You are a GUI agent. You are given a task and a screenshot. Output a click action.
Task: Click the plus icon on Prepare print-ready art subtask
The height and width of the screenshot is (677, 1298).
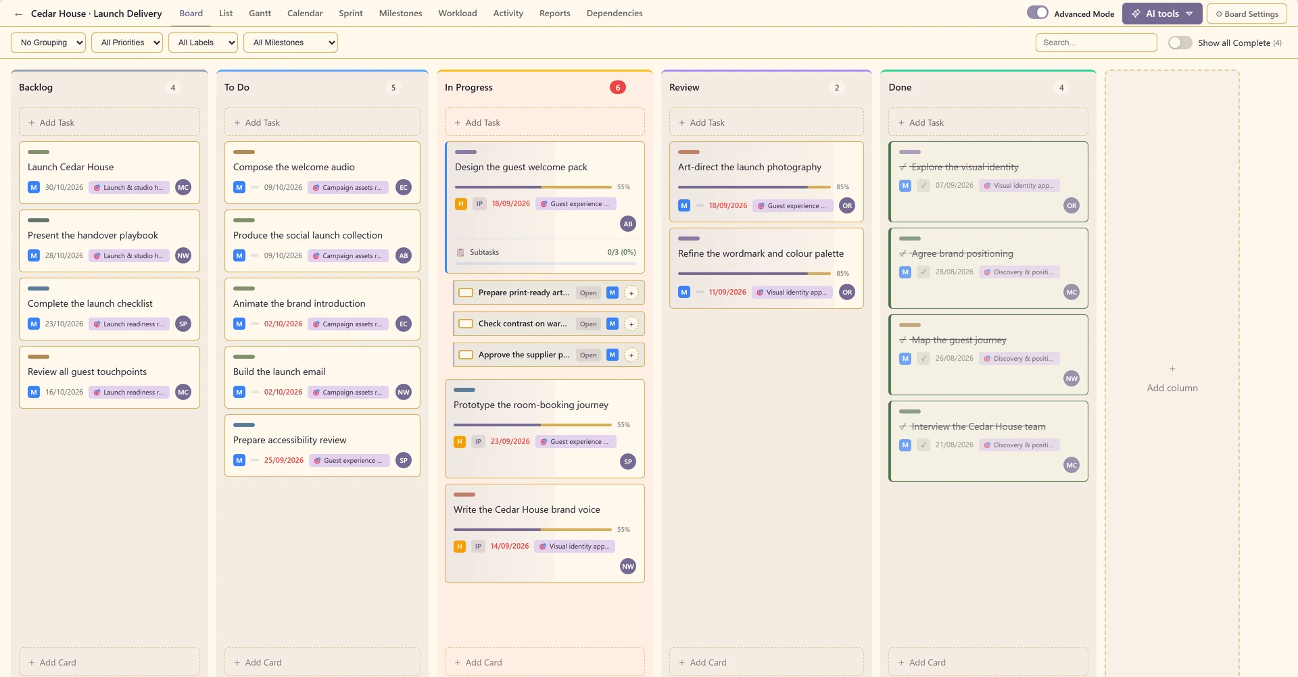(x=631, y=293)
